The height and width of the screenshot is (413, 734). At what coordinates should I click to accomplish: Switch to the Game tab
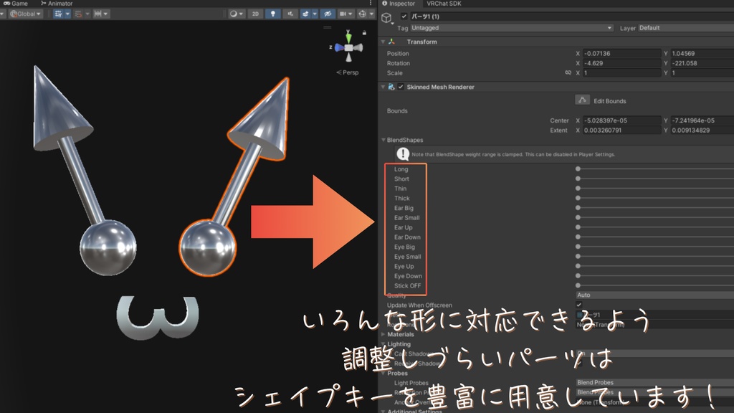point(16,4)
